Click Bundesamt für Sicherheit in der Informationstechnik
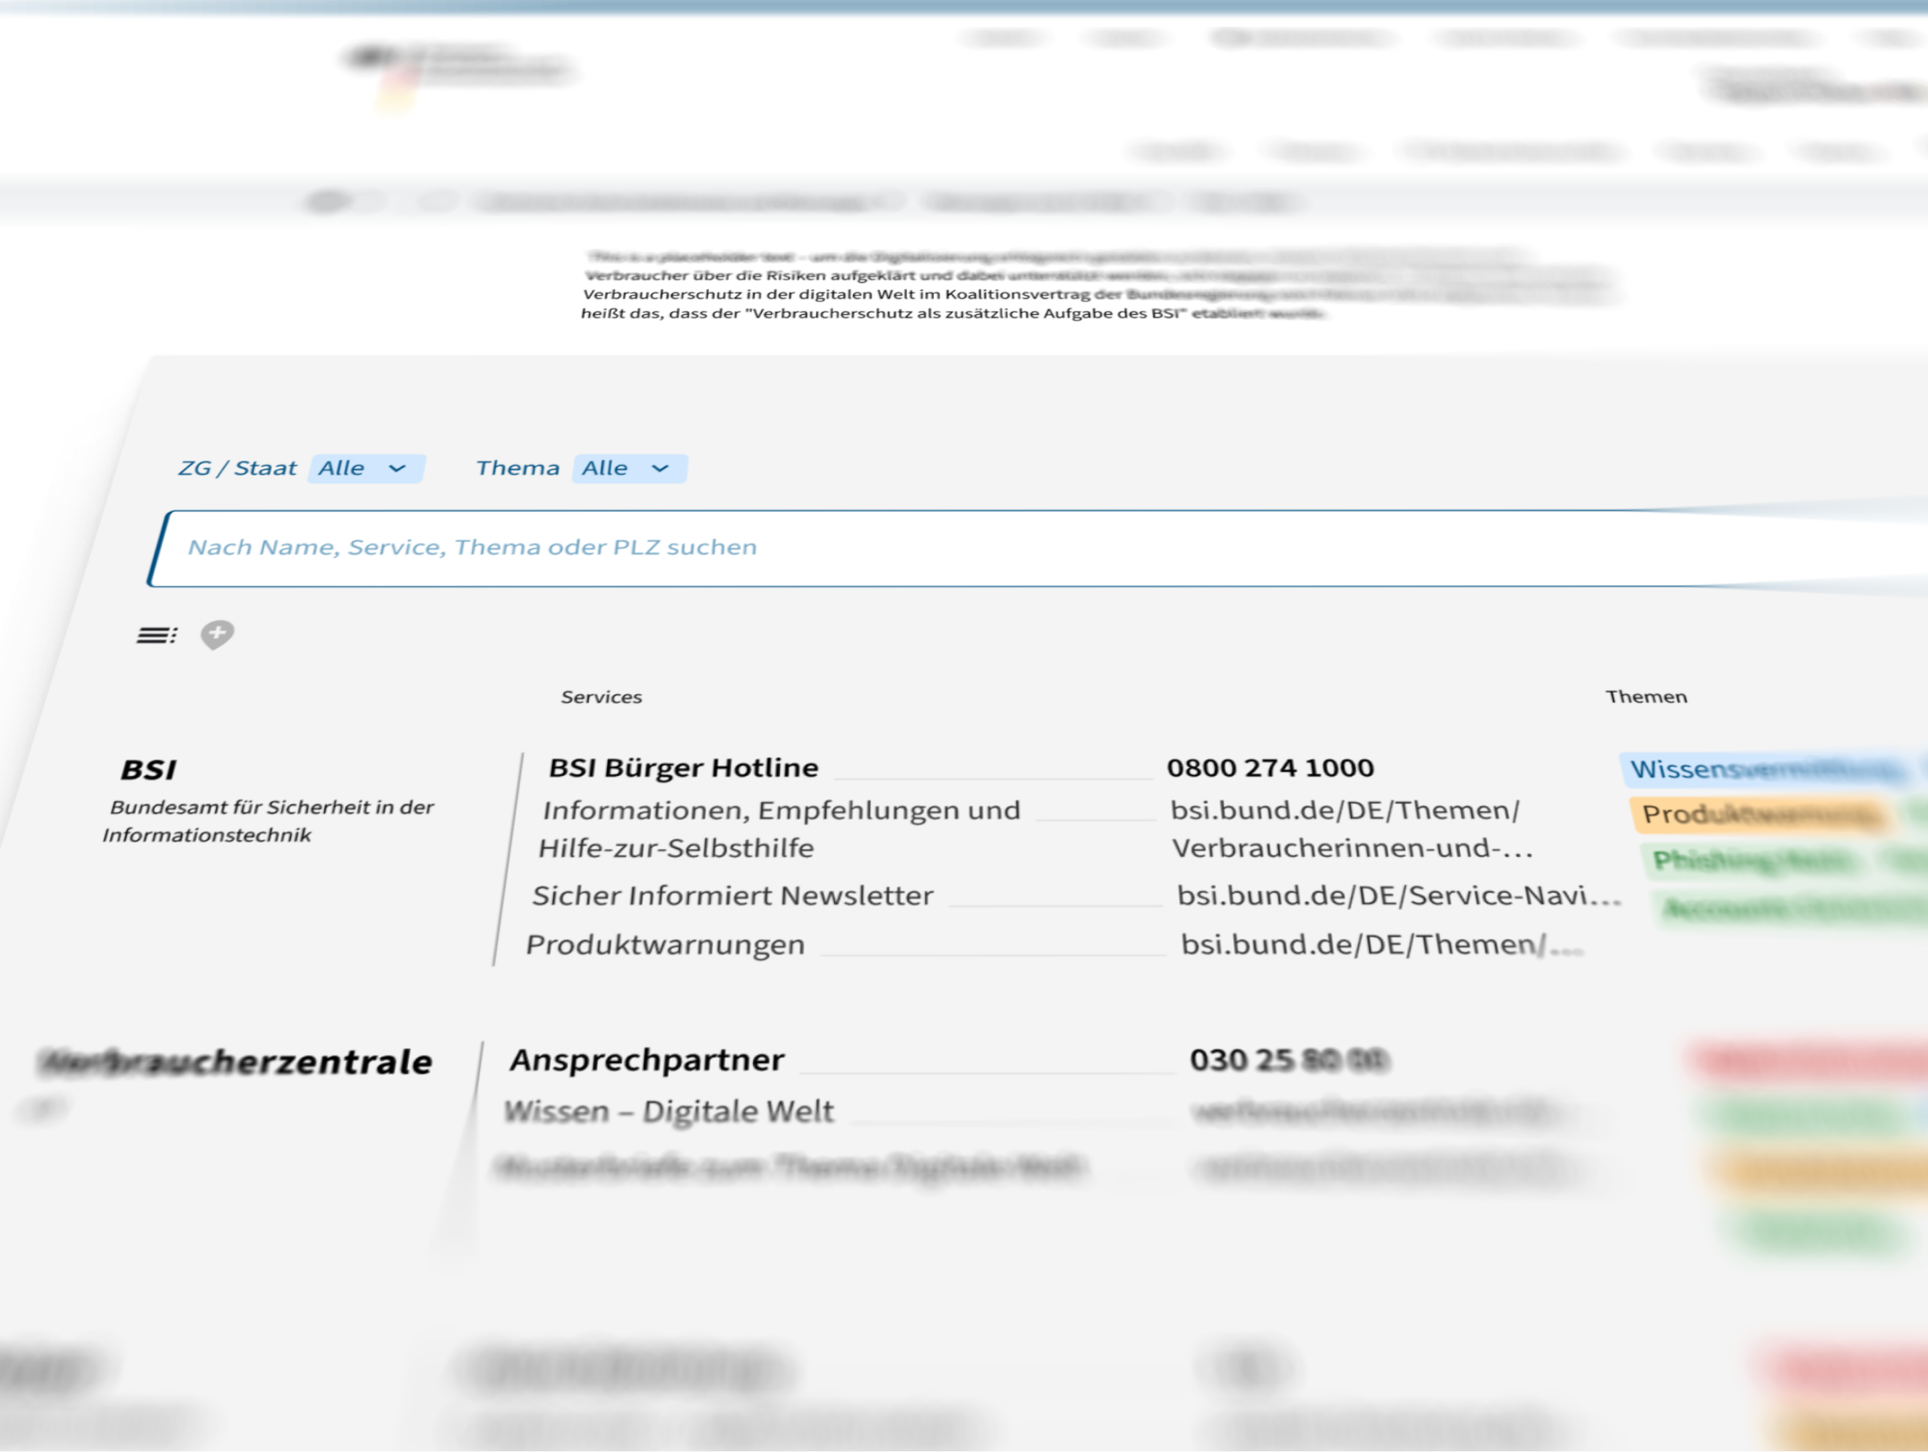This screenshot has height=1452, width=1928. pyautogui.click(x=268, y=821)
